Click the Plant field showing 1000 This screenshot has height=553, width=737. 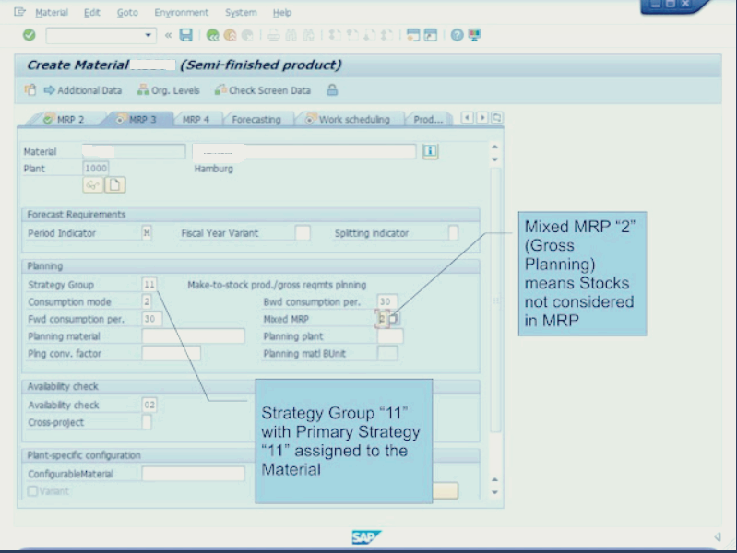point(95,168)
